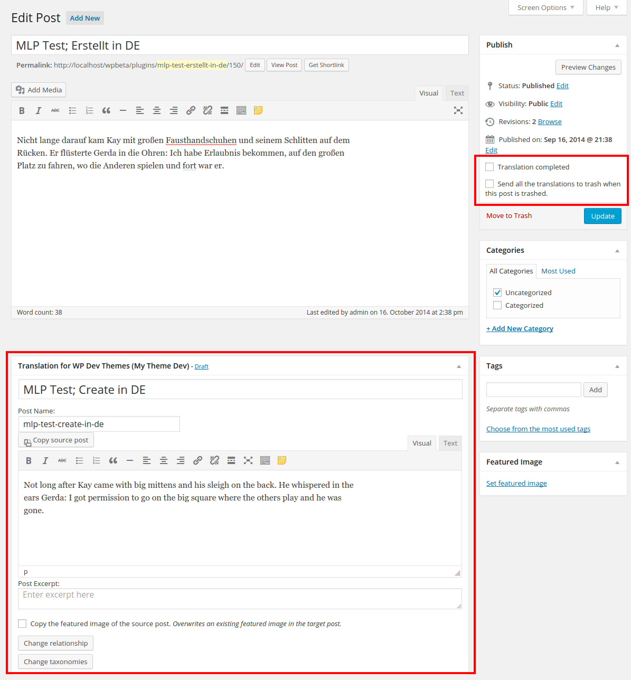Expand the Help dropdown panel
The image size is (631, 680).
coord(606,7)
